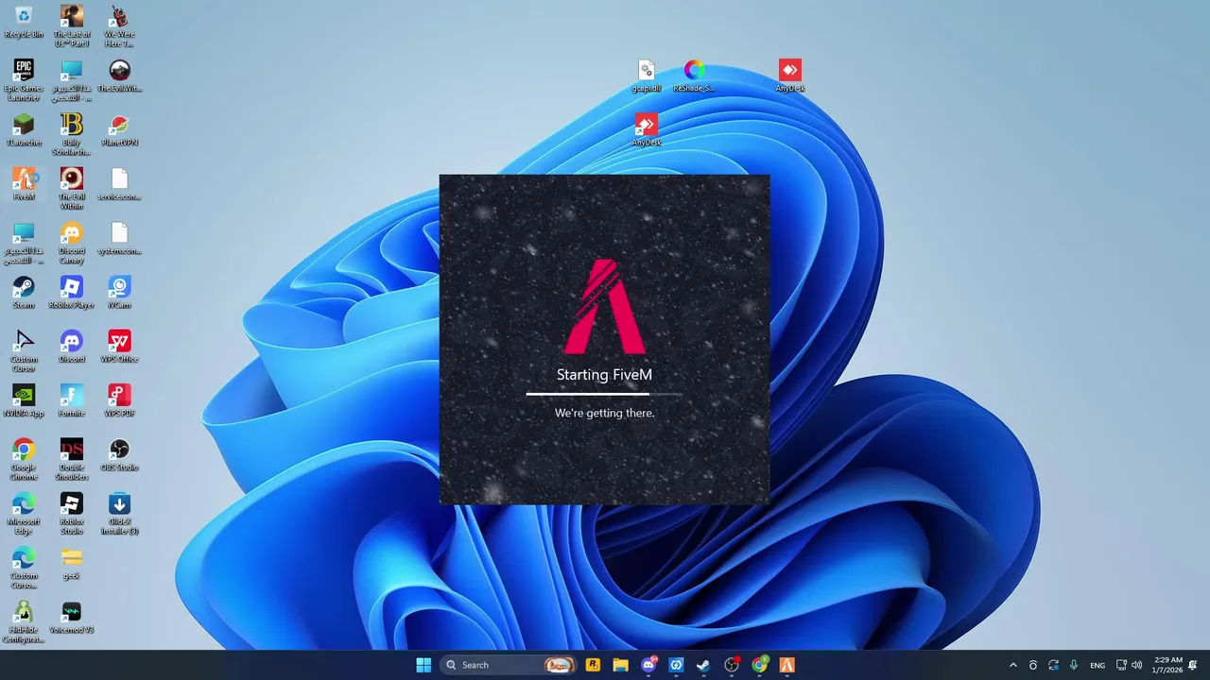Screen dimensions: 1210x680
Task: Open the Bully Scholarship shortcut
Action: coord(72,134)
